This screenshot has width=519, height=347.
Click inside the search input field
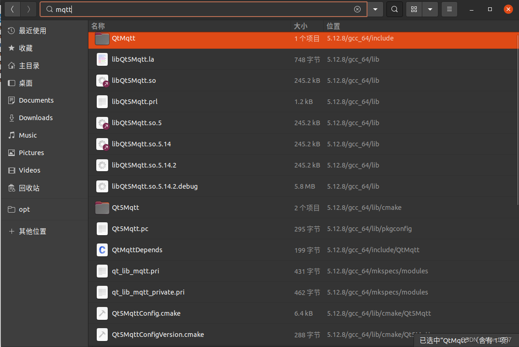pyautogui.click(x=184, y=9)
